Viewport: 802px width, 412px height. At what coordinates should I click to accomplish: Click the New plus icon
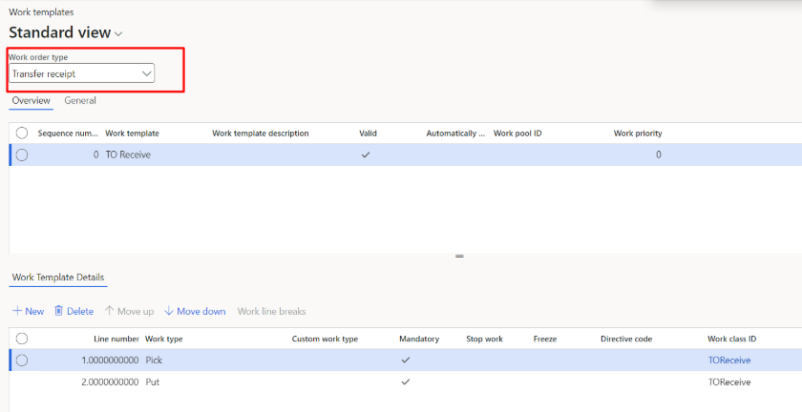coord(17,311)
